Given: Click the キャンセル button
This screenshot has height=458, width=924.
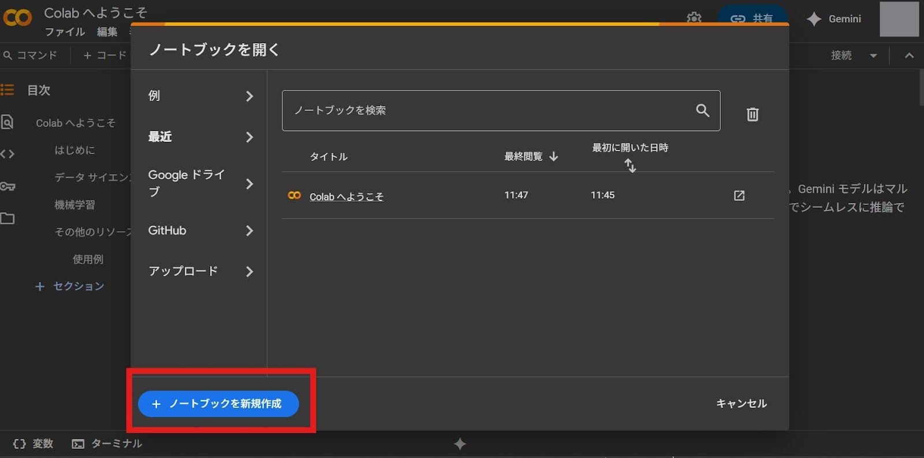Looking at the screenshot, I should [x=742, y=404].
